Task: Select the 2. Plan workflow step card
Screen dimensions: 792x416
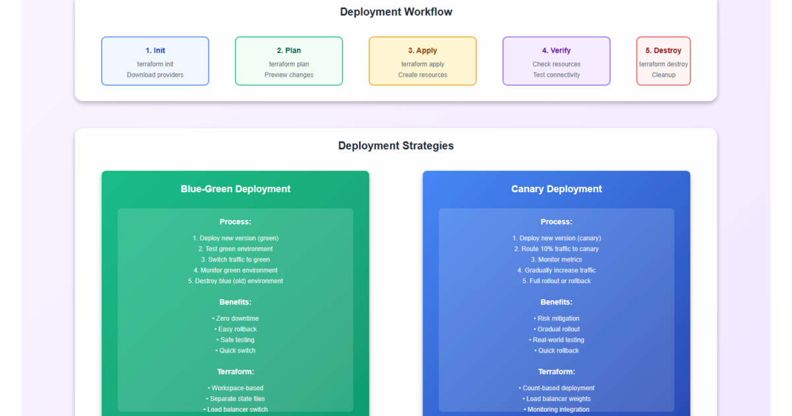Action: (x=288, y=61)
